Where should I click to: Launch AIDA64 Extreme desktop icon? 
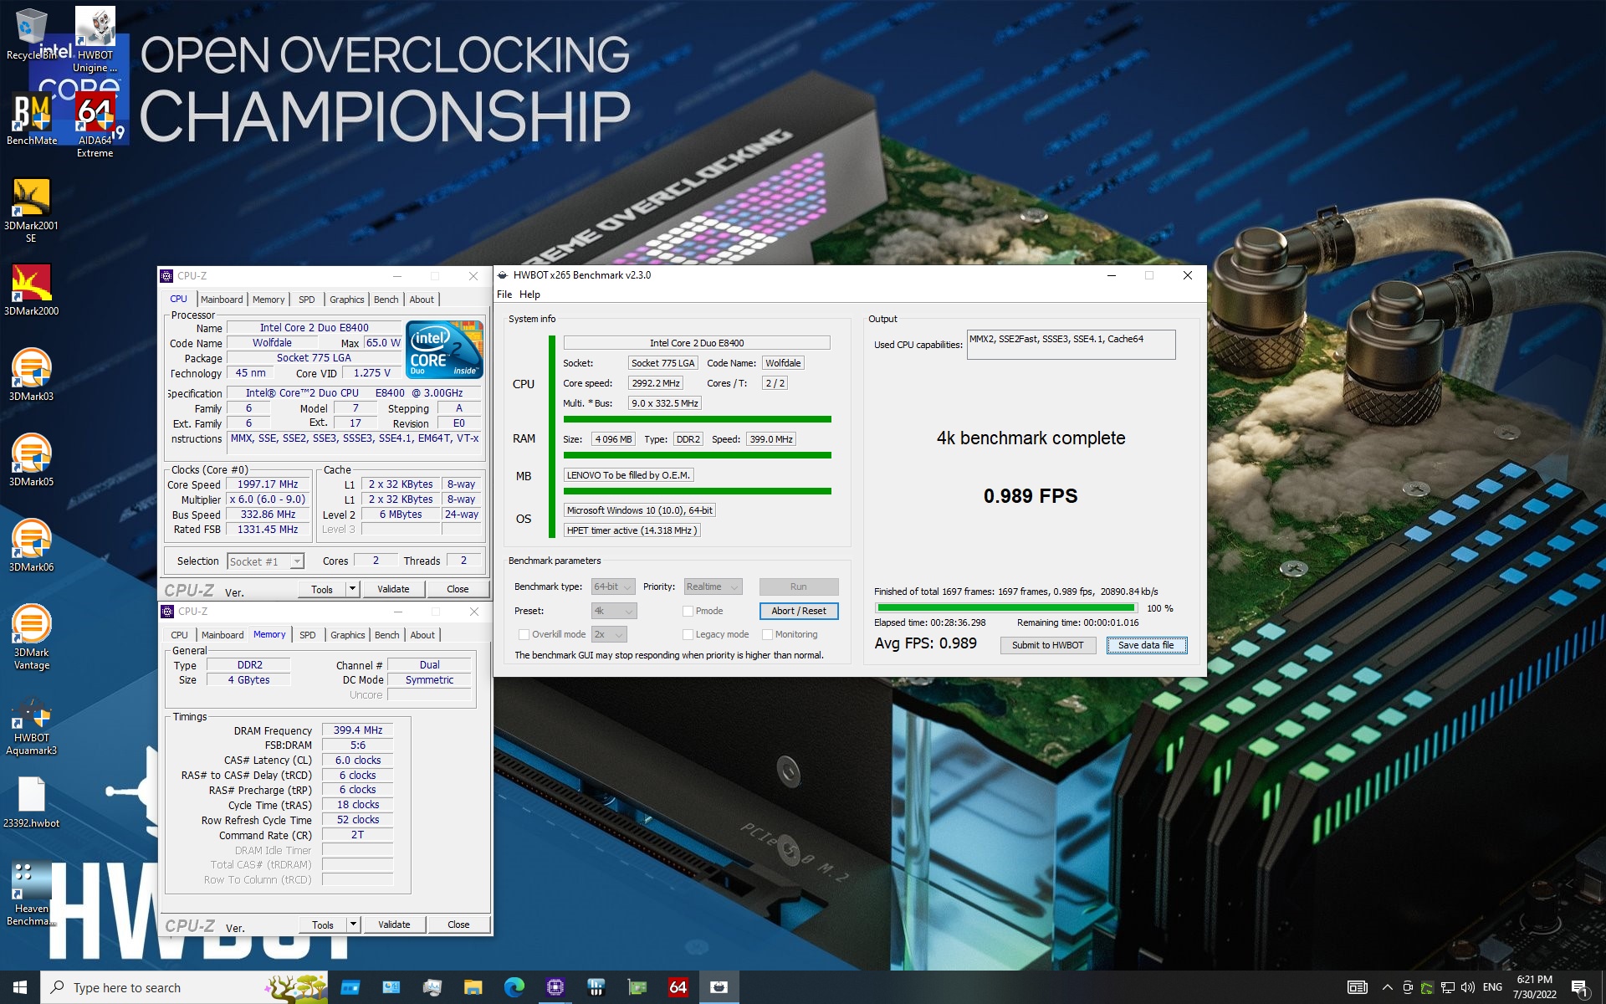point(95,125)
